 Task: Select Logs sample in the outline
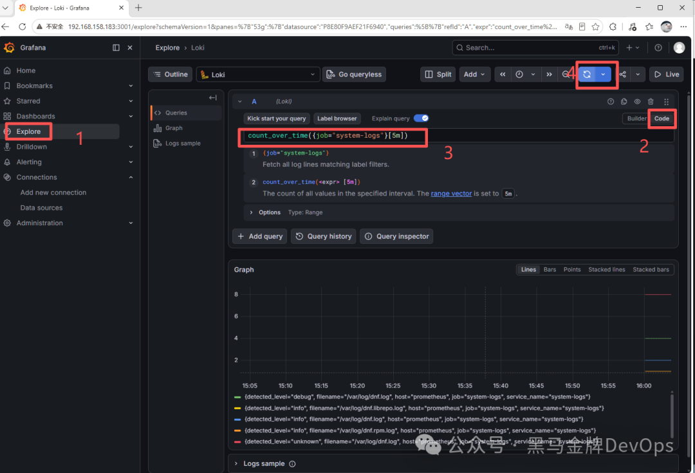186,143
